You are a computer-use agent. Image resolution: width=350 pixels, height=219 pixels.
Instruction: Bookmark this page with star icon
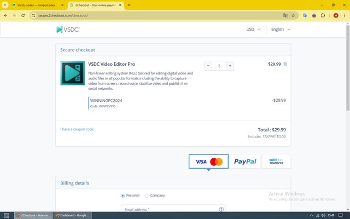point(293,15)
